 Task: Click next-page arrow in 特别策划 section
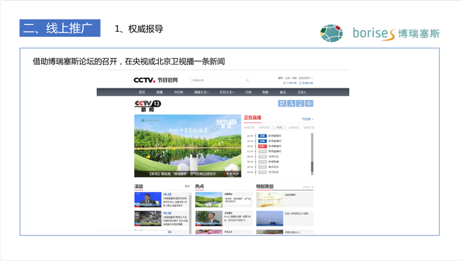tap(312, 187)
